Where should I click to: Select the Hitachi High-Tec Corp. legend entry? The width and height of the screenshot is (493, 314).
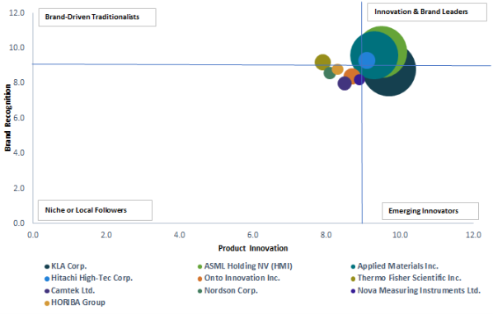[89, 279]
